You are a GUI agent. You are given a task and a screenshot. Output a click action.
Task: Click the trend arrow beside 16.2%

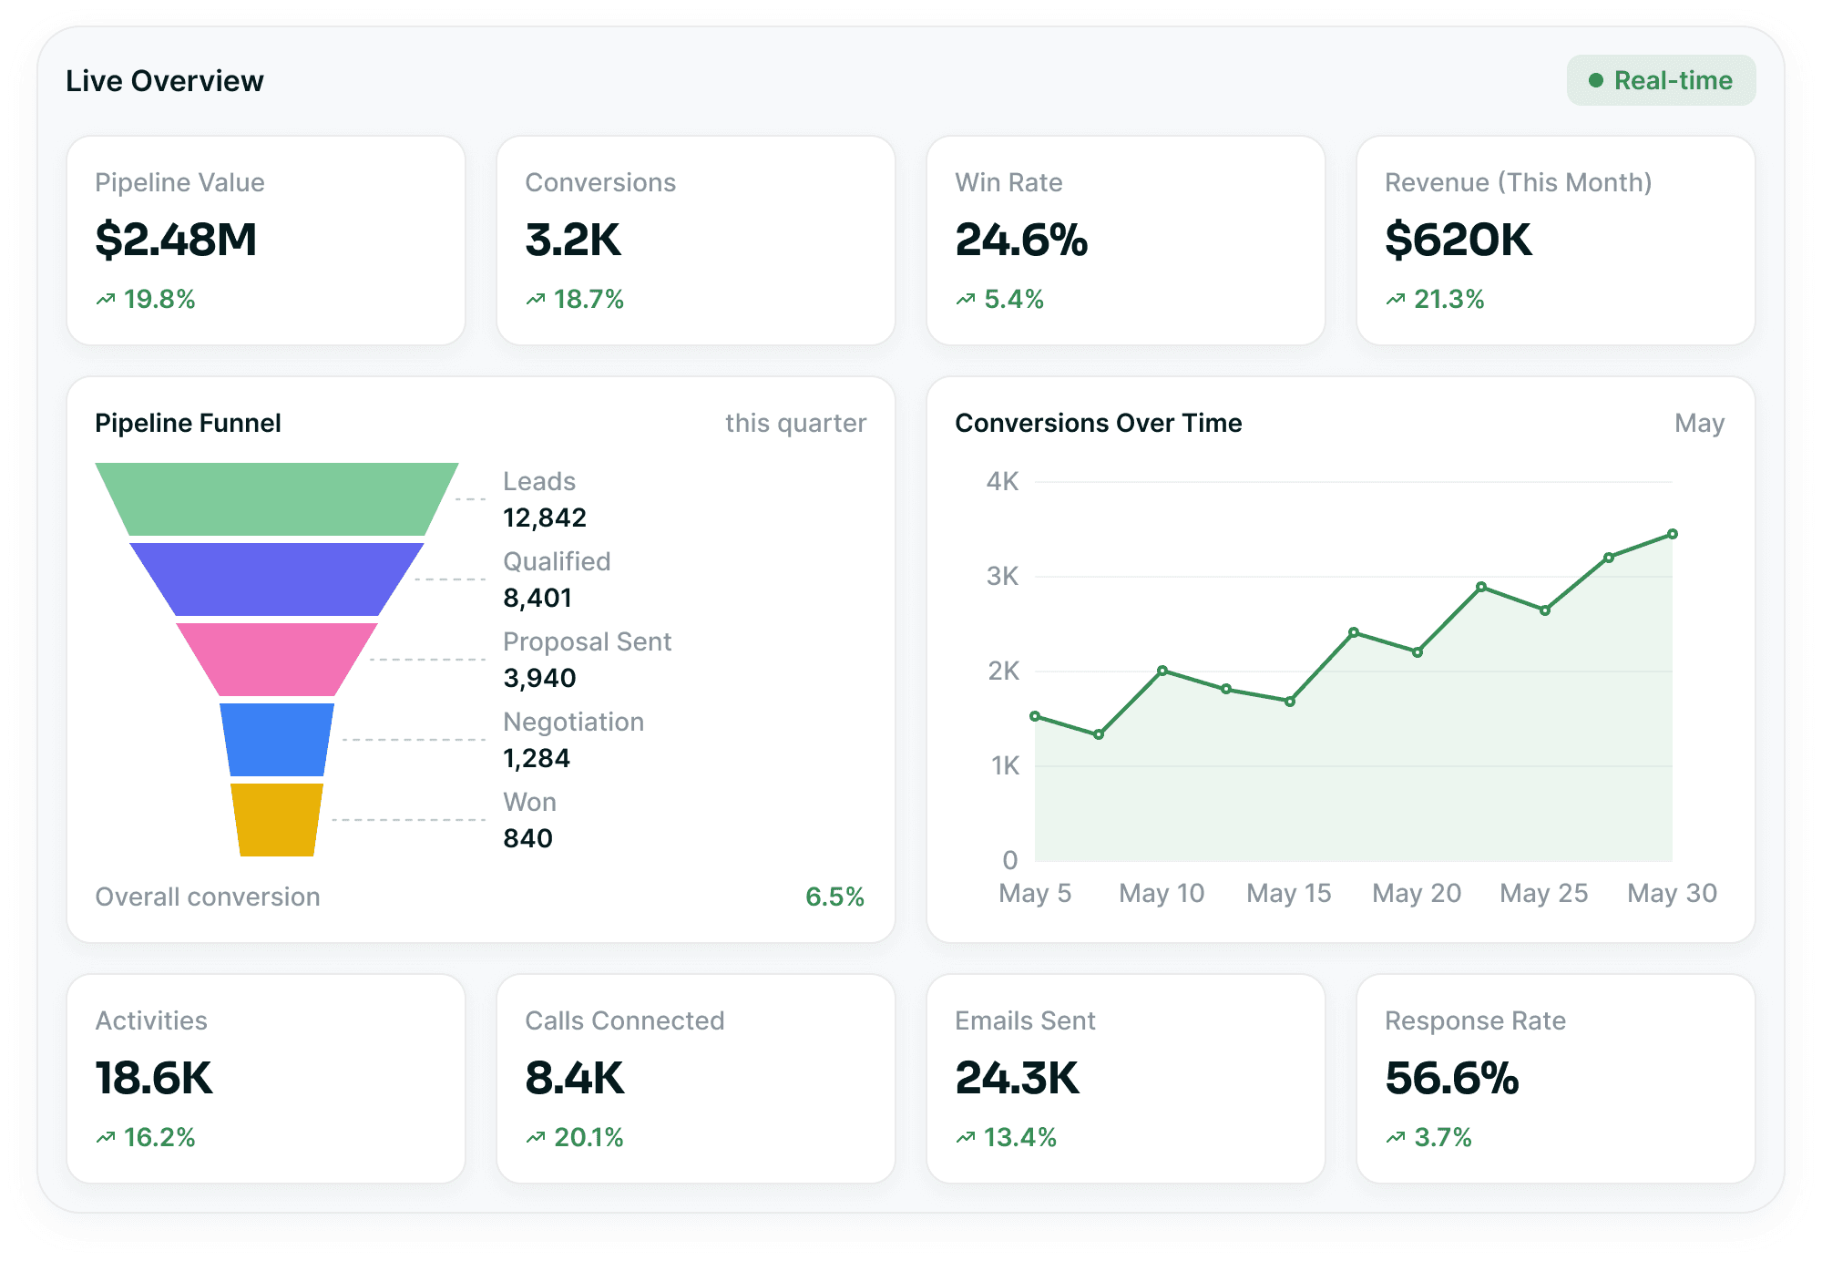106,1137
